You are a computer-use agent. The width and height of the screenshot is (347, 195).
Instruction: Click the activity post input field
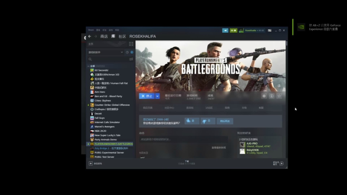coord(183,139)
